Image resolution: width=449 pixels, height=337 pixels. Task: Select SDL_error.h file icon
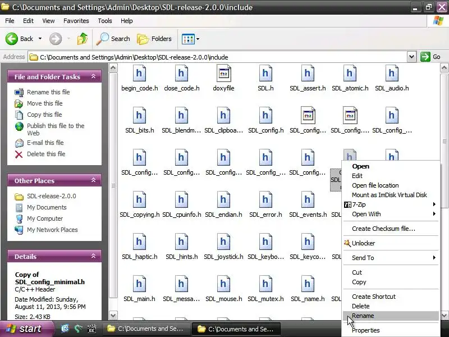click(x=265, y=200)
